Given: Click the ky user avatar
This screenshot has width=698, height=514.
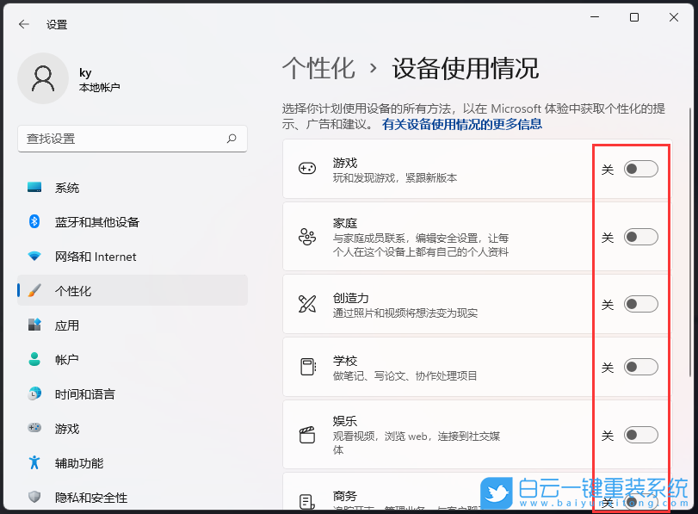Looking at the screenshot, I should (x=43, y=77).
